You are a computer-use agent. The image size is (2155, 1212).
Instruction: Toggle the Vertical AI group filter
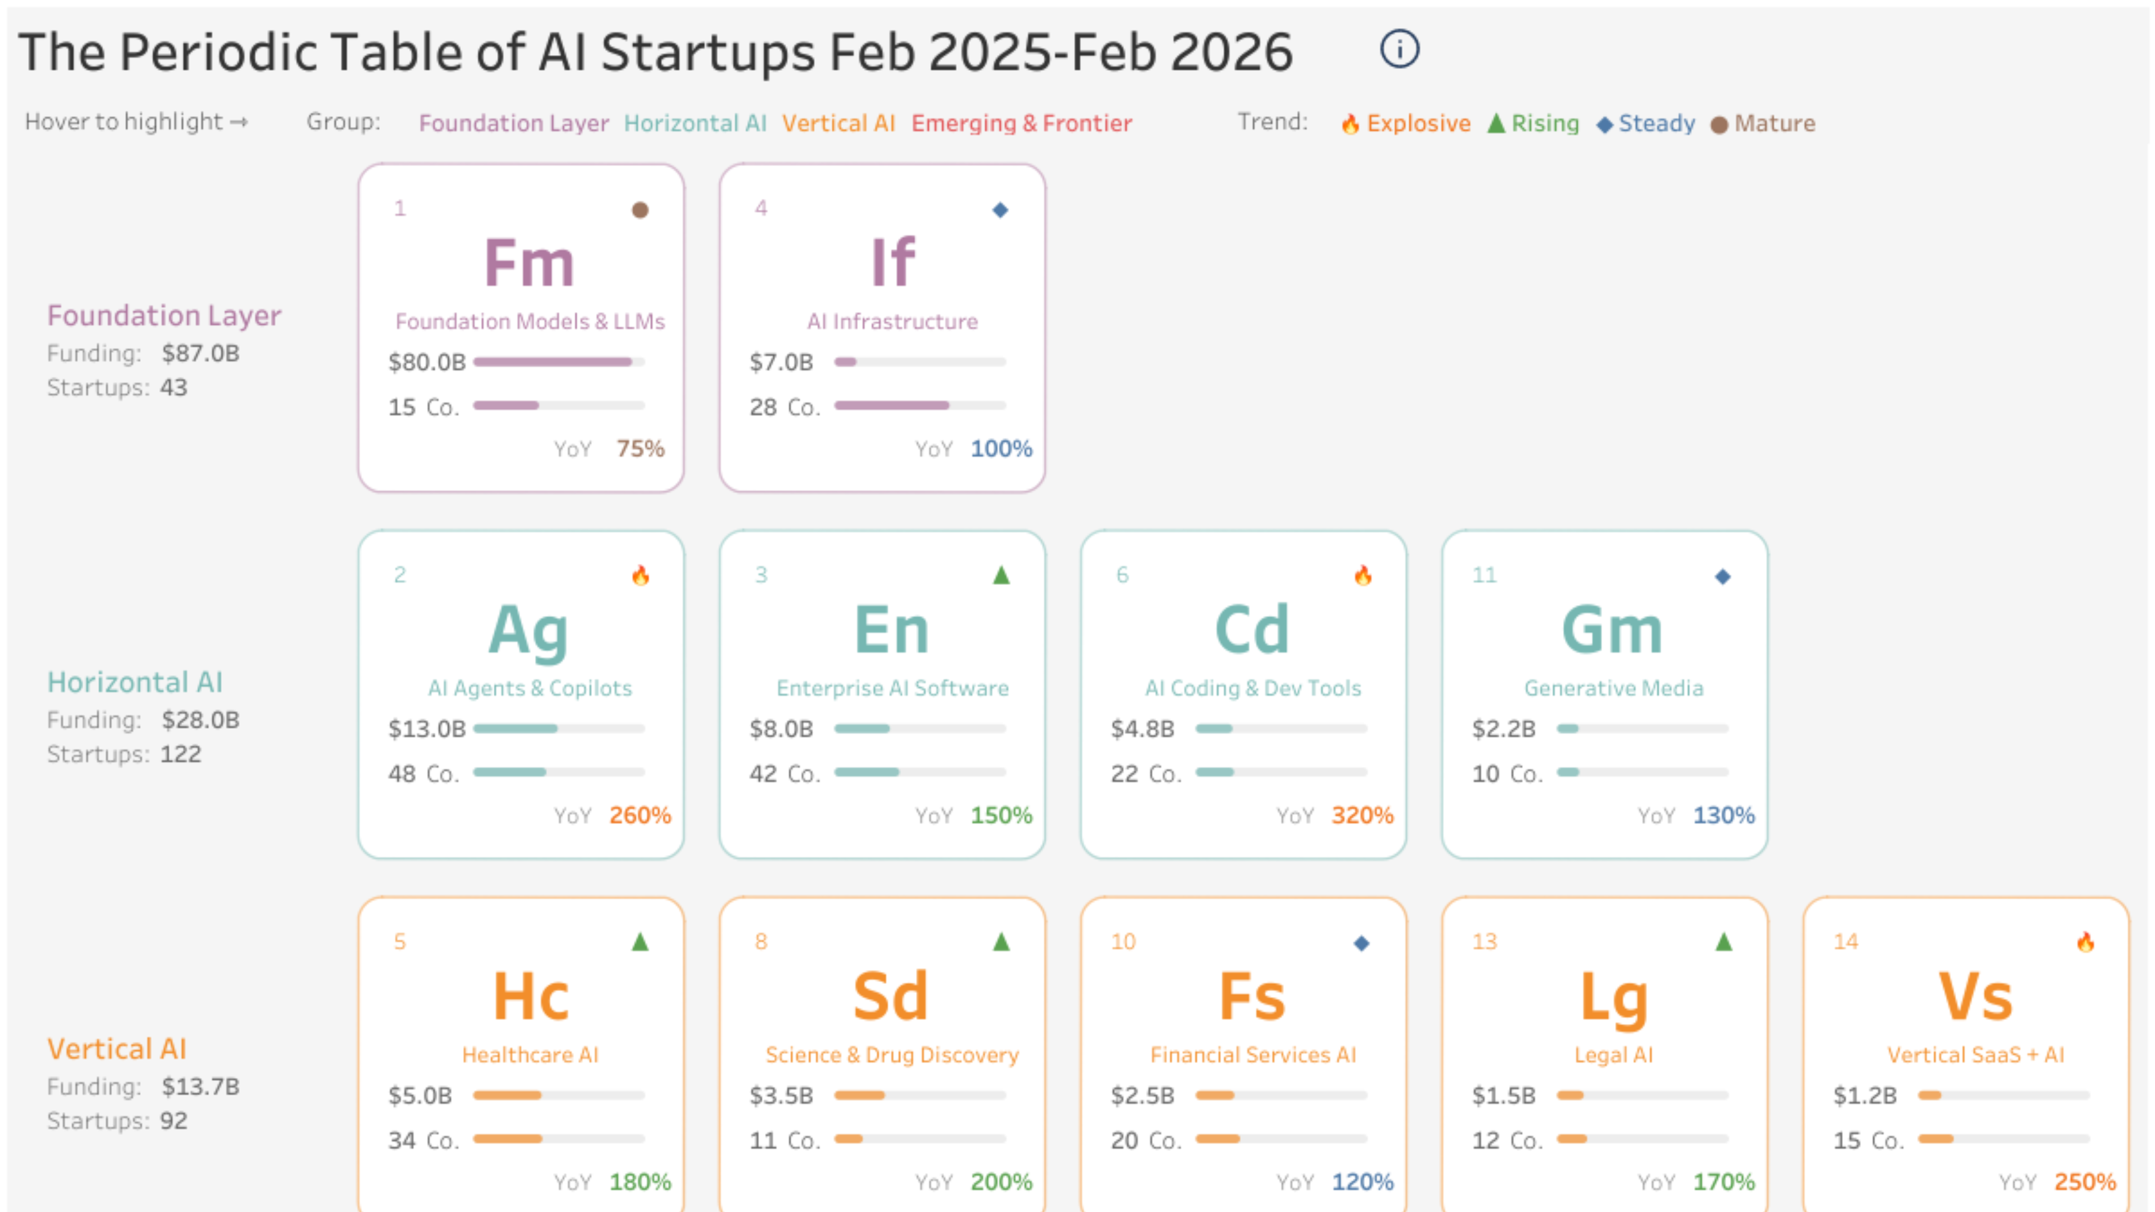coord(839,123)
